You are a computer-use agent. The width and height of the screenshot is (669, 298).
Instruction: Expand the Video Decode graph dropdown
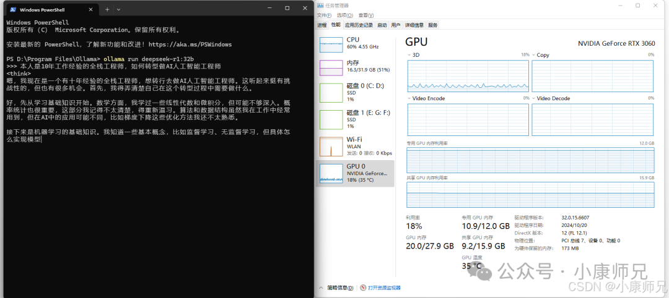point(534,98)
